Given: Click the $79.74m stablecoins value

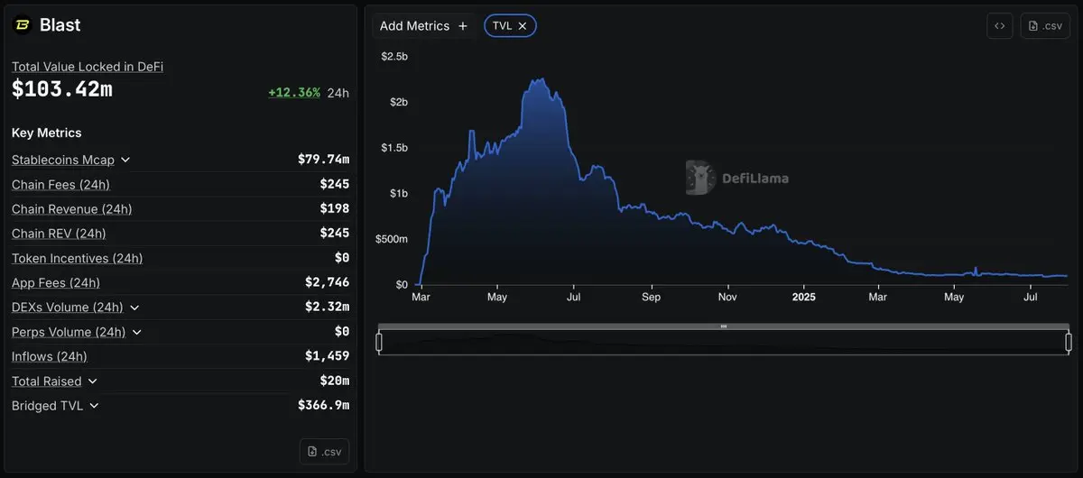Looking at the screenshot, I should [x=323, y=160].
